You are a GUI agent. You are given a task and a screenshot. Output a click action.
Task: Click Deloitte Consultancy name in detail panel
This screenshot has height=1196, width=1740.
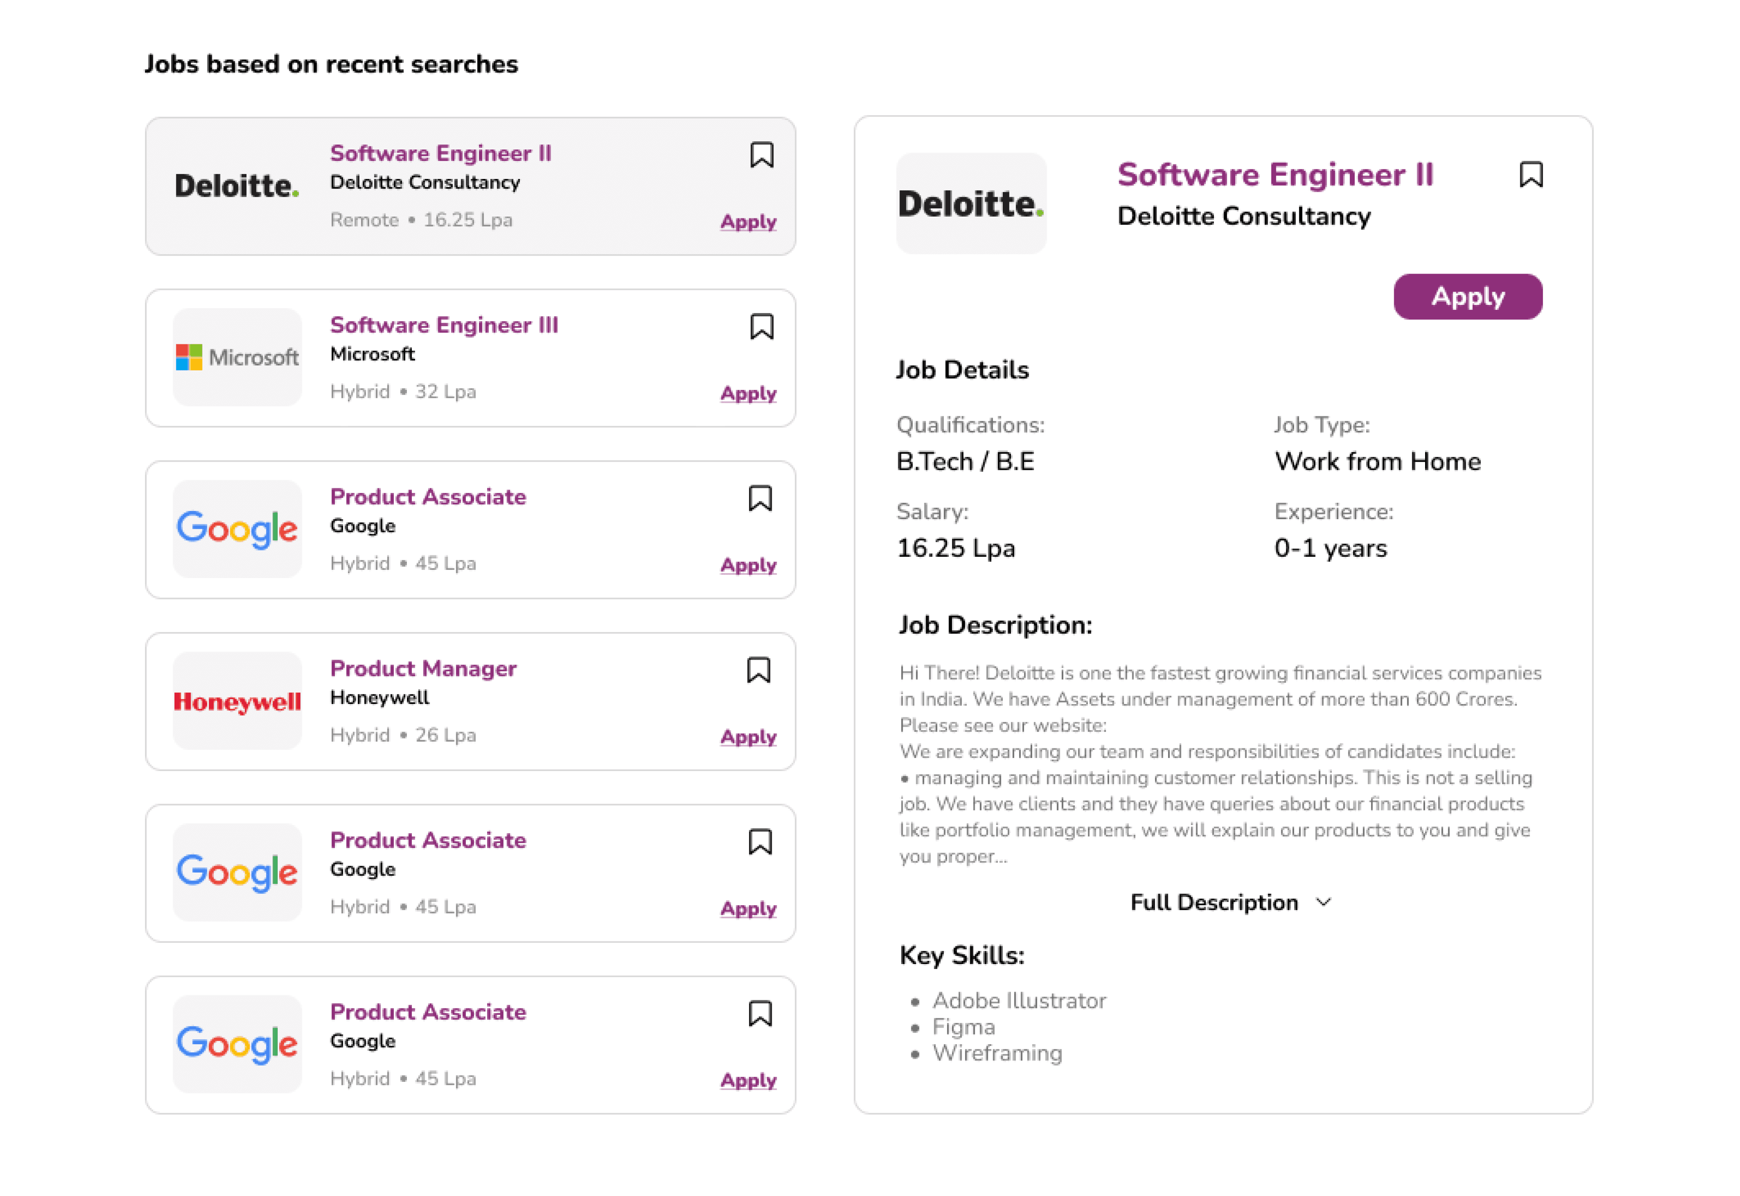(x=1243, y=216)
